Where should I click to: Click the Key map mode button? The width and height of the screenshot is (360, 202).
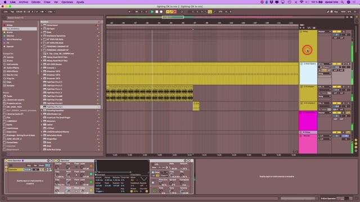[336, 12]
